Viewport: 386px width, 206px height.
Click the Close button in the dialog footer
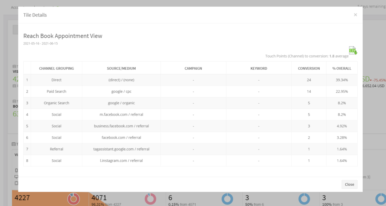pos(349,185)
